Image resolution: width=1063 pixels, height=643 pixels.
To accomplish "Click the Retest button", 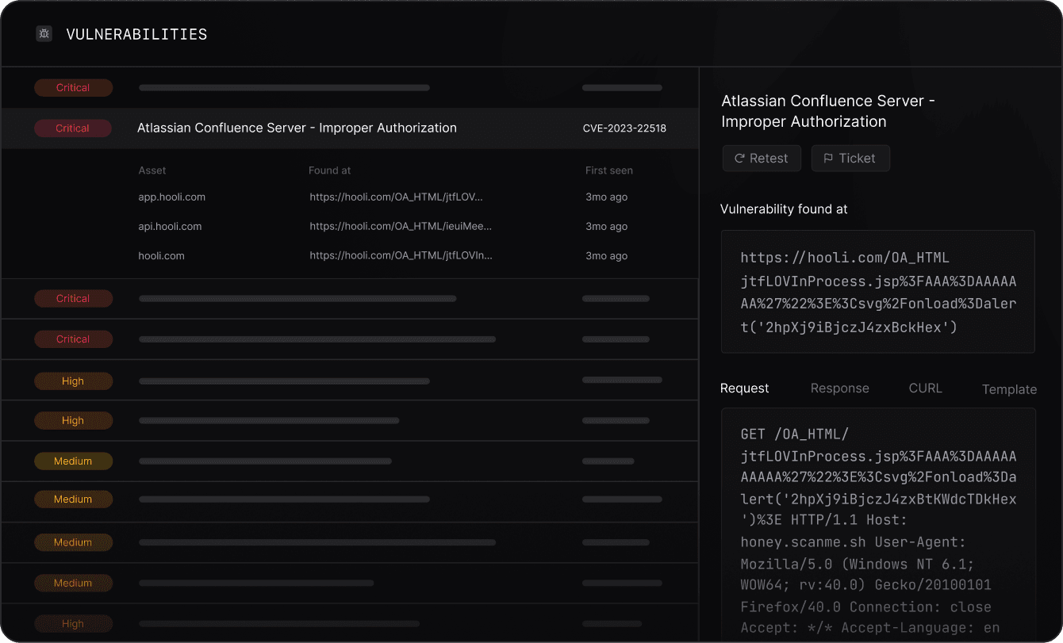I will point(761,158).
